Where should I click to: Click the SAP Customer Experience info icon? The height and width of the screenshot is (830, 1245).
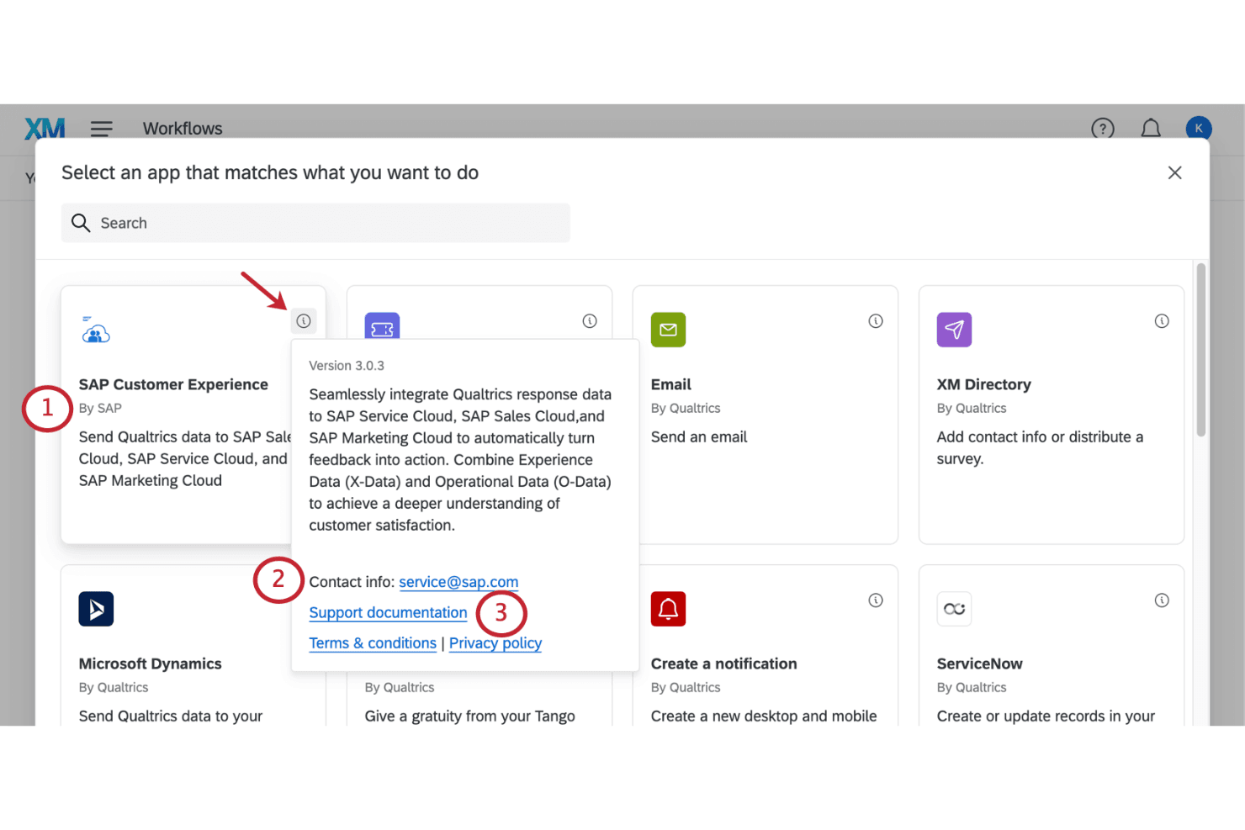(x=304, y=321)
